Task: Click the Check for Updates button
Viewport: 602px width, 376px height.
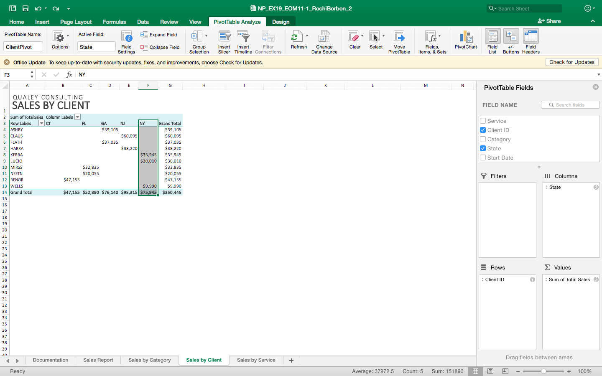Action: click(572, 62)
